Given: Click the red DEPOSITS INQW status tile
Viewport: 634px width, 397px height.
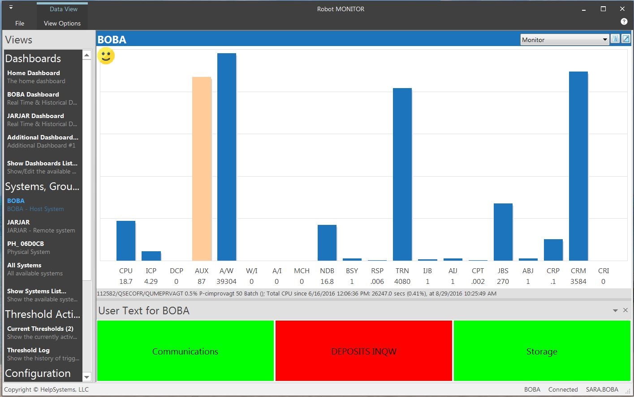Looking at the screenshot, I should tap(363, 351).
